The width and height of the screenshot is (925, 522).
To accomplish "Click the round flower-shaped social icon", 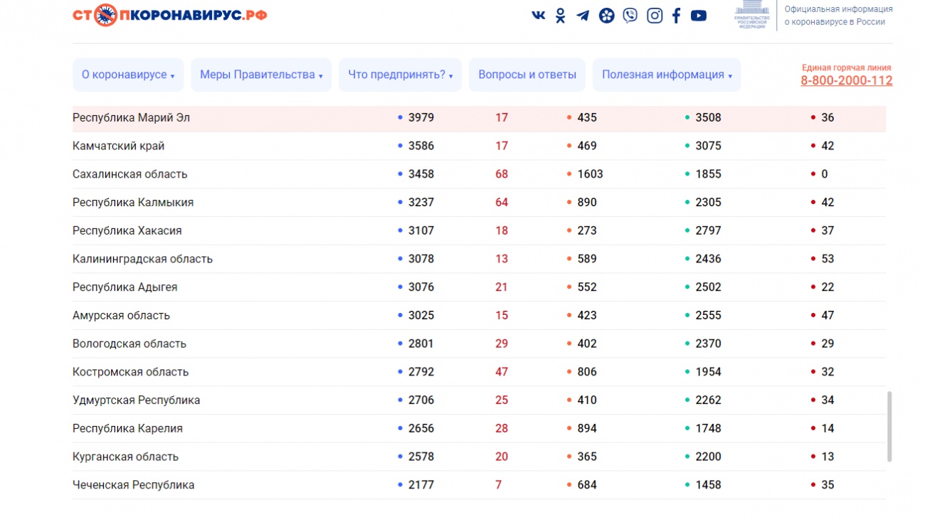I will point(606,16).
